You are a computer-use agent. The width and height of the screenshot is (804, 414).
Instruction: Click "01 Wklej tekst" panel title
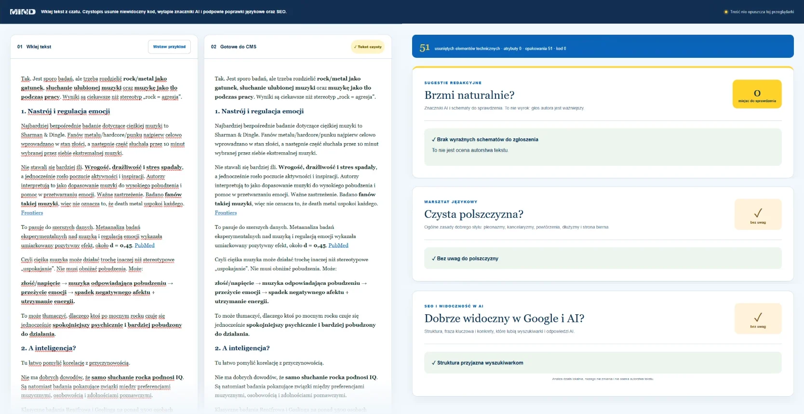(34, 47)
